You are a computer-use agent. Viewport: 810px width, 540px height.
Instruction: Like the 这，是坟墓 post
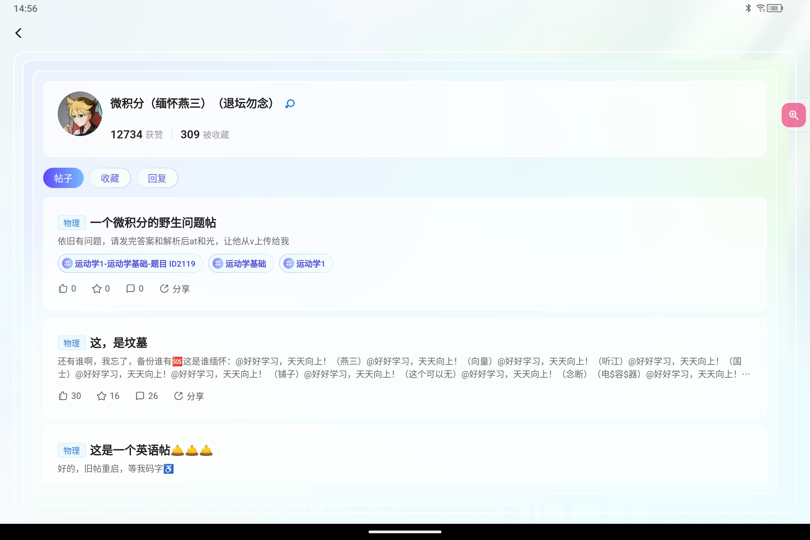click(x=63, y=396)
